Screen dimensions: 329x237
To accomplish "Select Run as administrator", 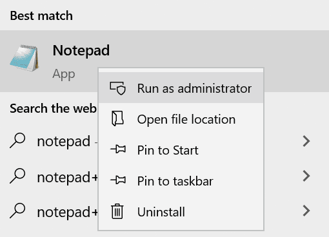I will (x=181, y=88).
